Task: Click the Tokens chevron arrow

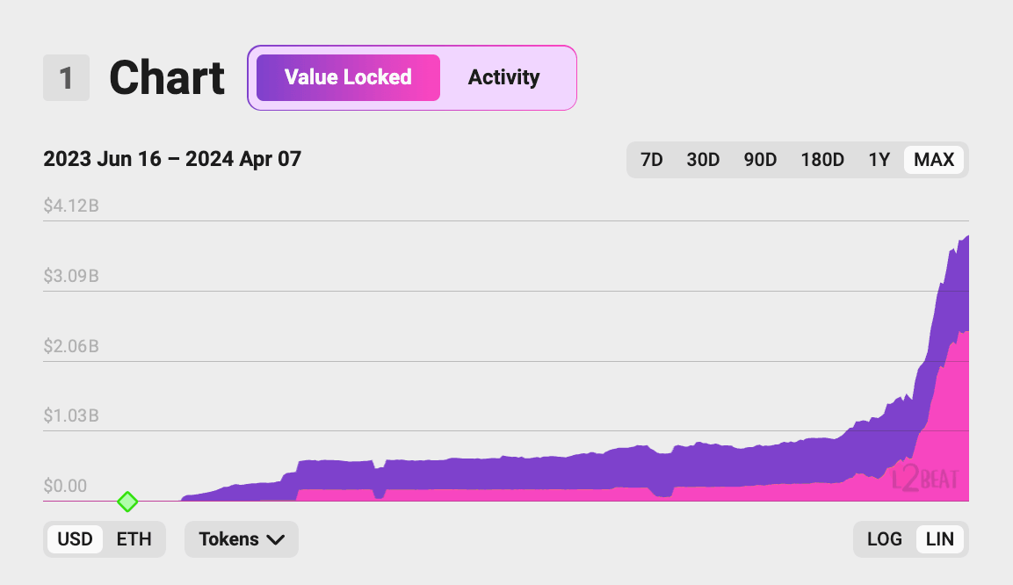Action: click(275, 540)
